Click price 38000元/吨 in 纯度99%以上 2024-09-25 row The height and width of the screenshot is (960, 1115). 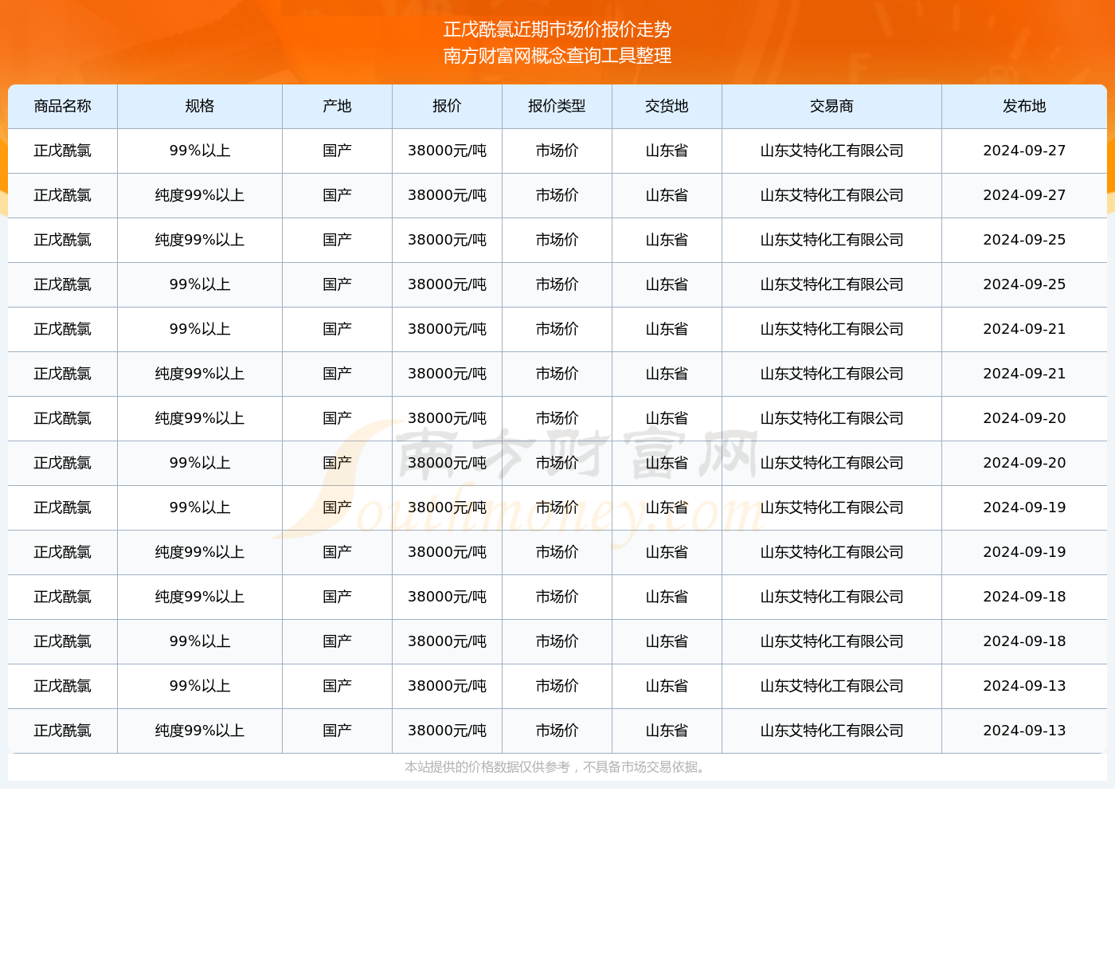pyautogui.click(x=448, y=240)
